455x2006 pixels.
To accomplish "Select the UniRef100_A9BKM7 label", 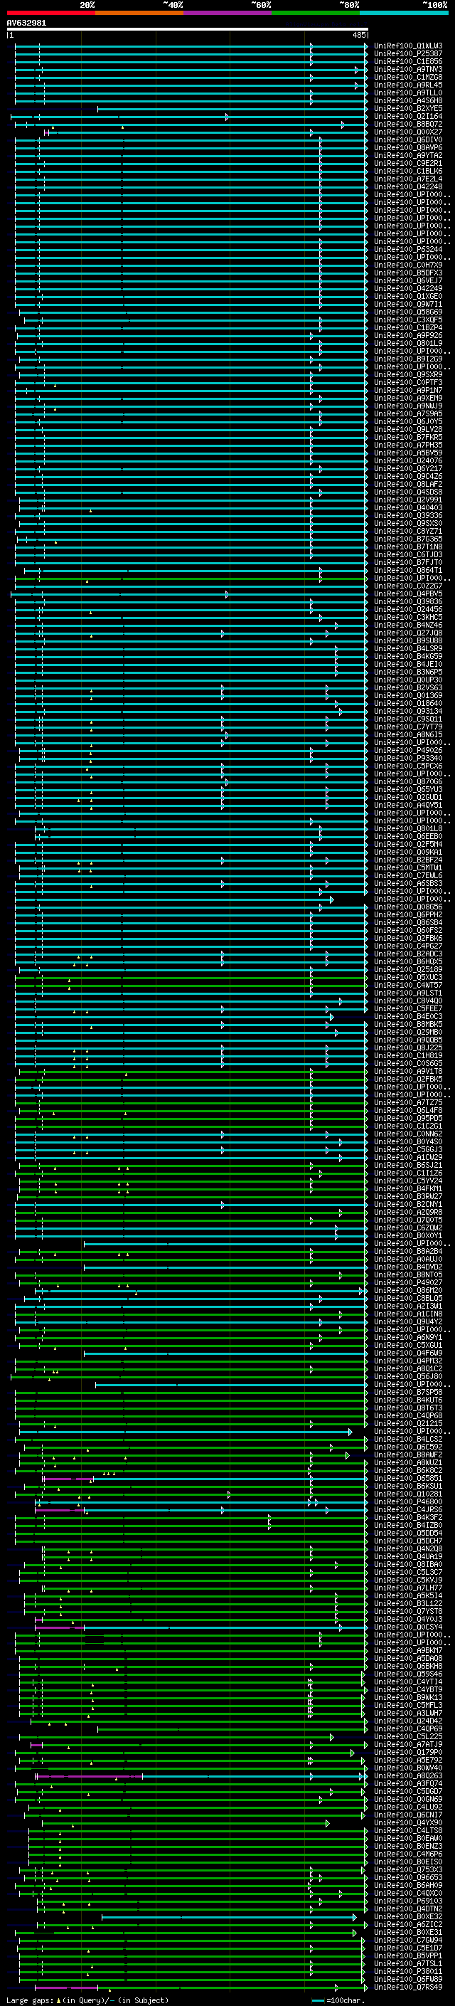I will pyautogui.click(x=408, y=1650).
